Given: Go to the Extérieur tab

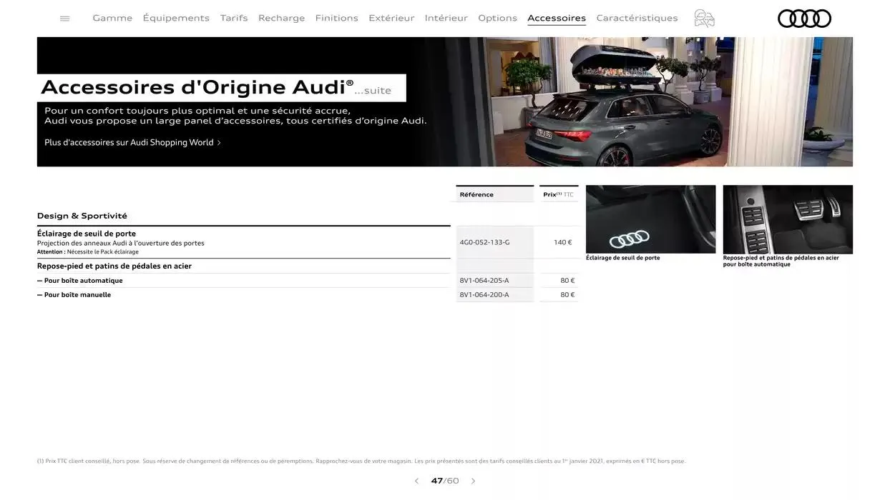Looking at the screenshot, I should point(391,18).
